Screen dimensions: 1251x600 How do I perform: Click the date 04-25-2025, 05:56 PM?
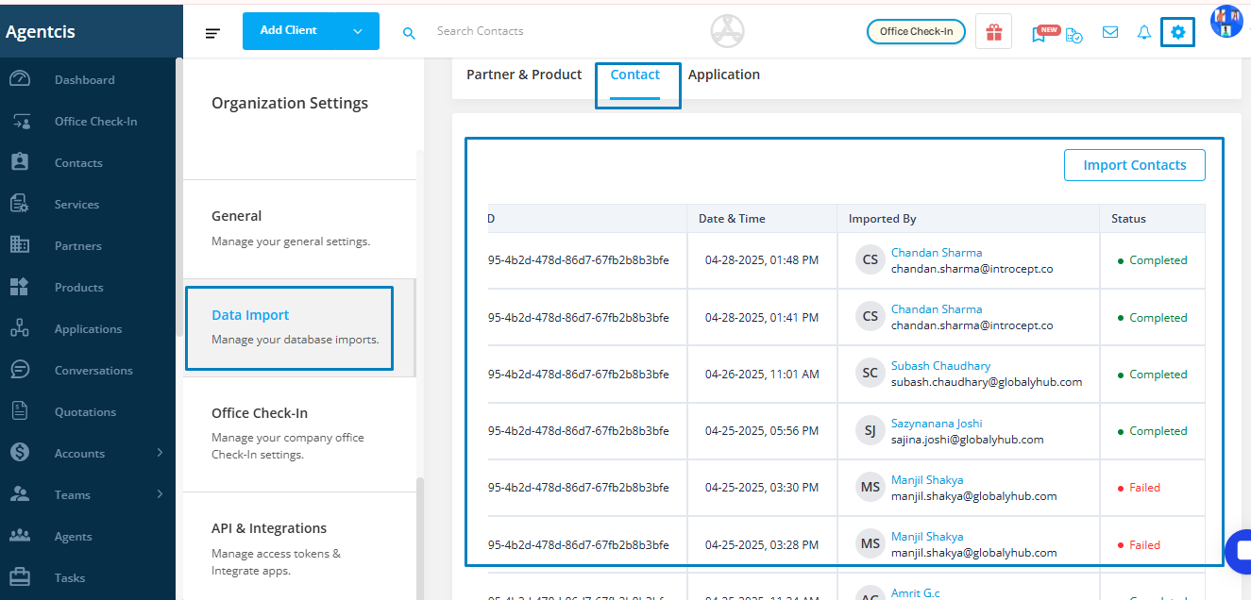[762, 431]
